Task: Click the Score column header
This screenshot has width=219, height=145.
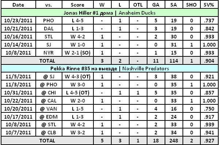Action: (77, 5)
